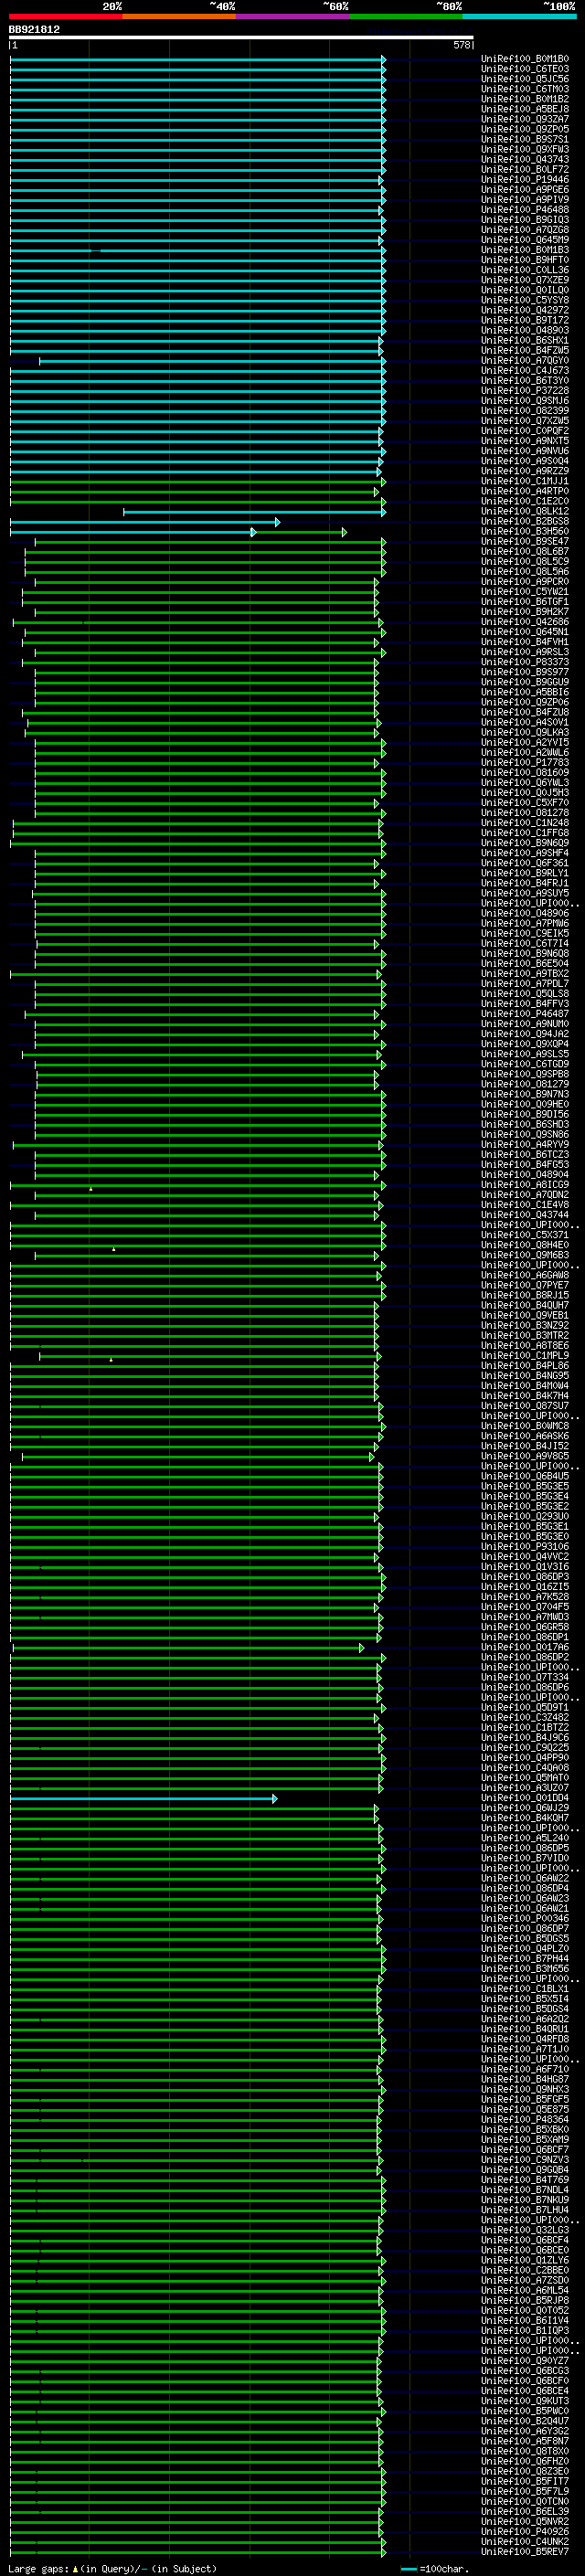Click the green ~80% identity legend segment
585x2576 pixels.
(x=406, y=16)
